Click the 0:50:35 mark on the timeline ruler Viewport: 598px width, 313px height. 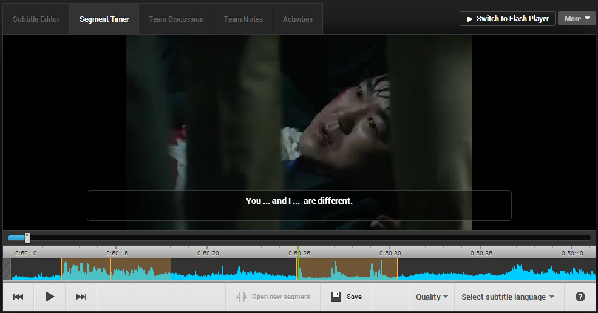481,253
